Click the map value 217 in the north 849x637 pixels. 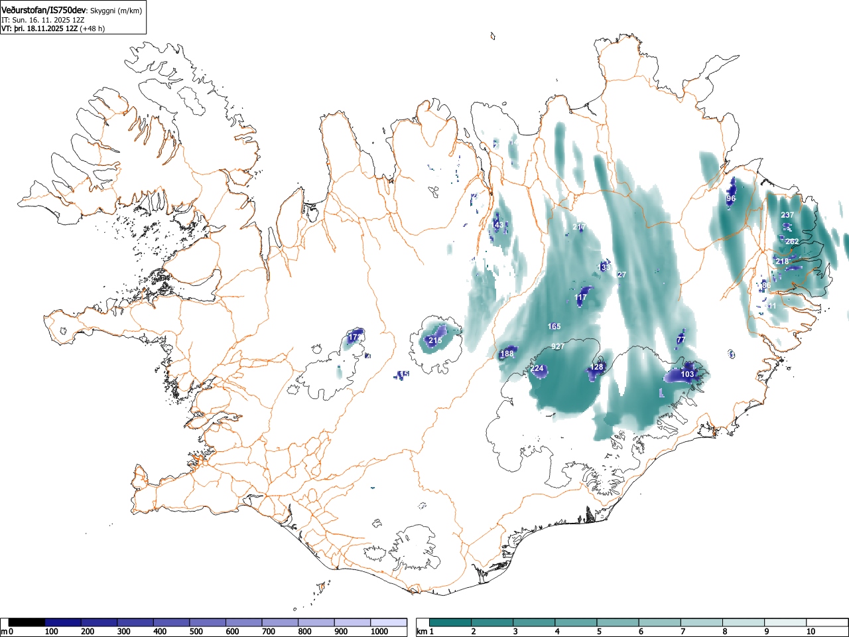pos(579,228)
